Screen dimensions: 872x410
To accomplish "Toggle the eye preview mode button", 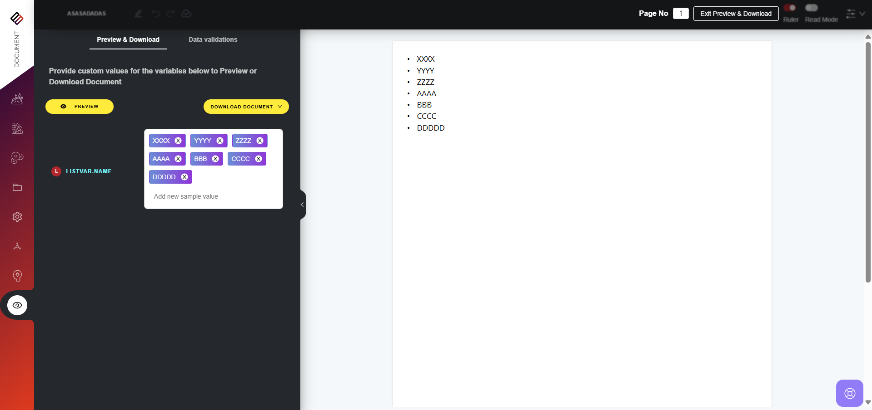I will coord(17,305).
